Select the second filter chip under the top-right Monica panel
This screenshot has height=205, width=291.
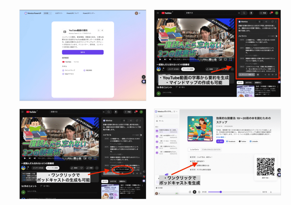(x=248, y=82)
